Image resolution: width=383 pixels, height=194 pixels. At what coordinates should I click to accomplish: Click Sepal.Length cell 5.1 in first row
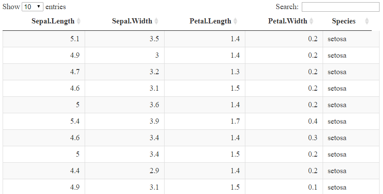(x=75, y=39)
